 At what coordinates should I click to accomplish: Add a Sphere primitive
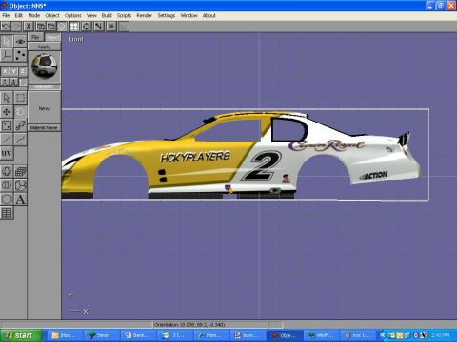point(7,172)
